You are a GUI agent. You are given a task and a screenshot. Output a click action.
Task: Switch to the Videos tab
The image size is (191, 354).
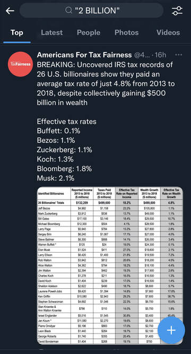[168, 32]
